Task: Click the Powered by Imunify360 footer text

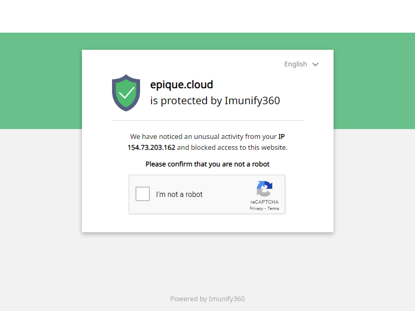Action: (208, 299)
